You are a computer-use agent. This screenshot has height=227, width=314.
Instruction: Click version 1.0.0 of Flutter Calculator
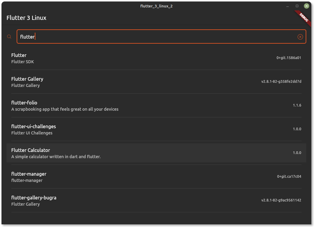tap(297, 153)
